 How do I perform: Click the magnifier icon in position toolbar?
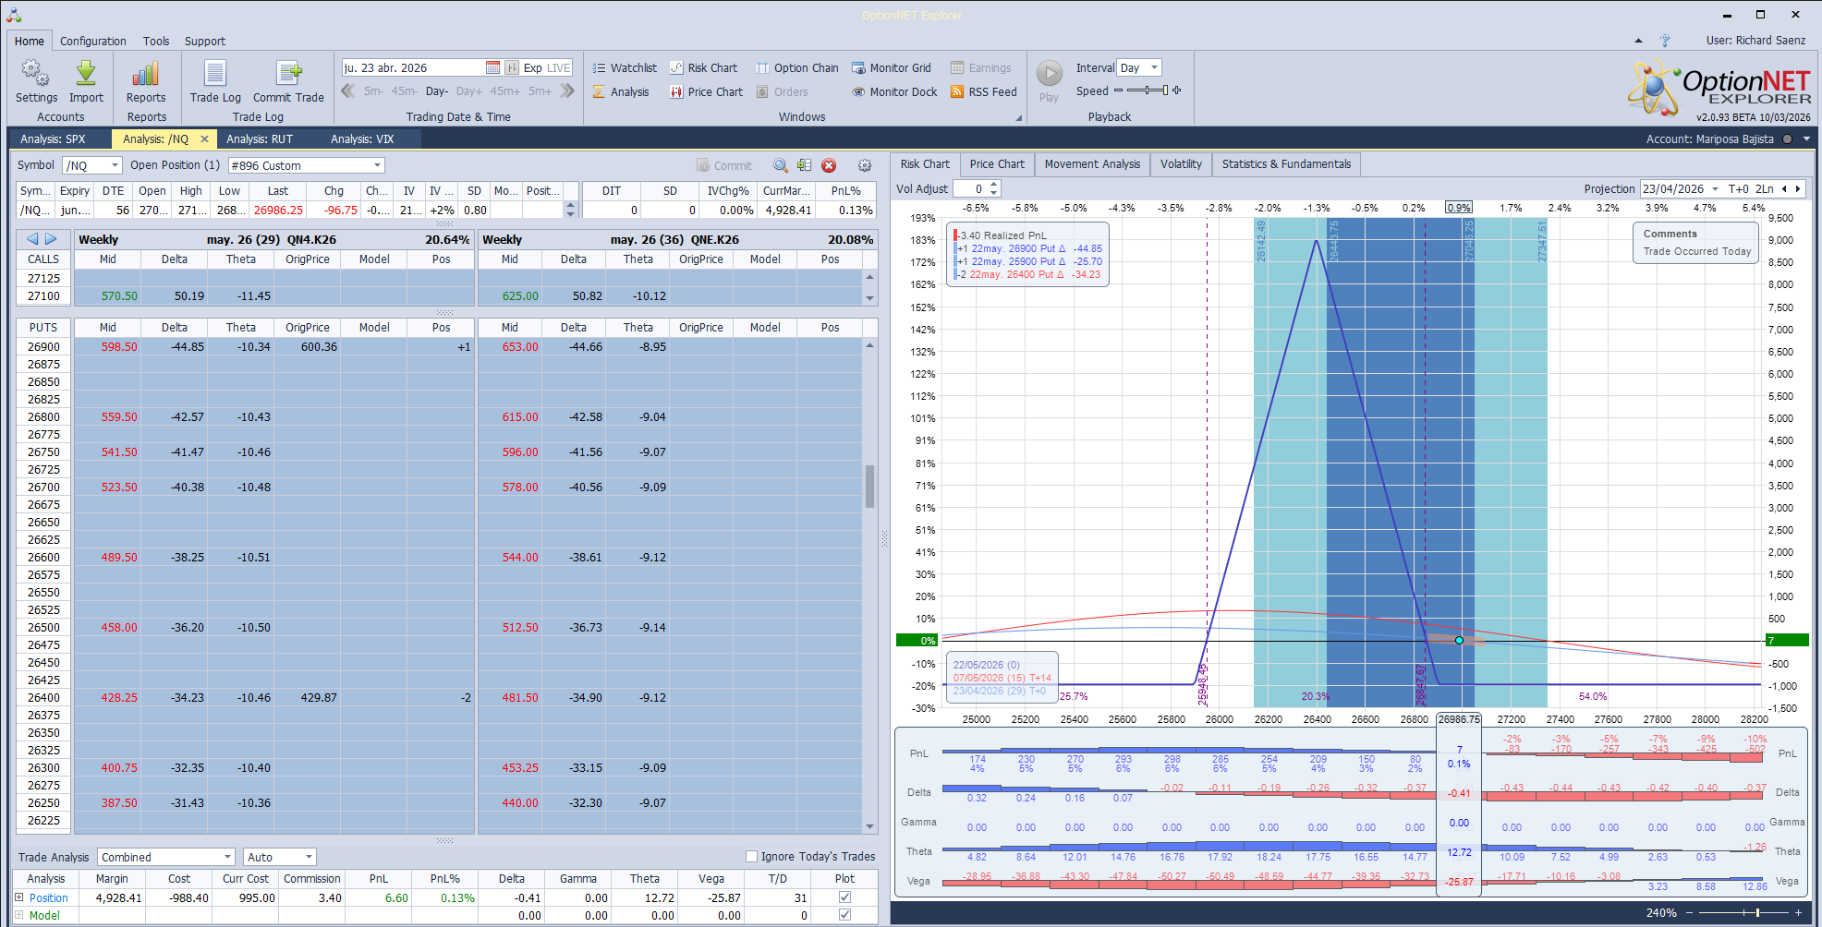click(781, 165)
